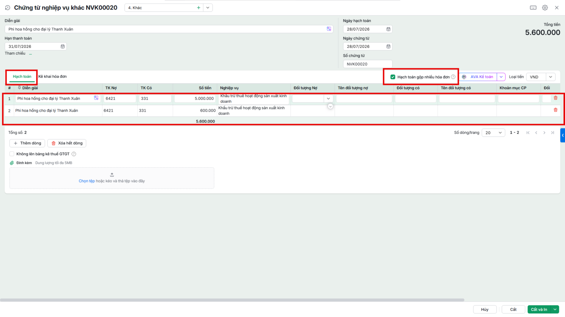565x317 pixels.
Task: Delete row 2 with its trash icon
Action: click(555, 110)
